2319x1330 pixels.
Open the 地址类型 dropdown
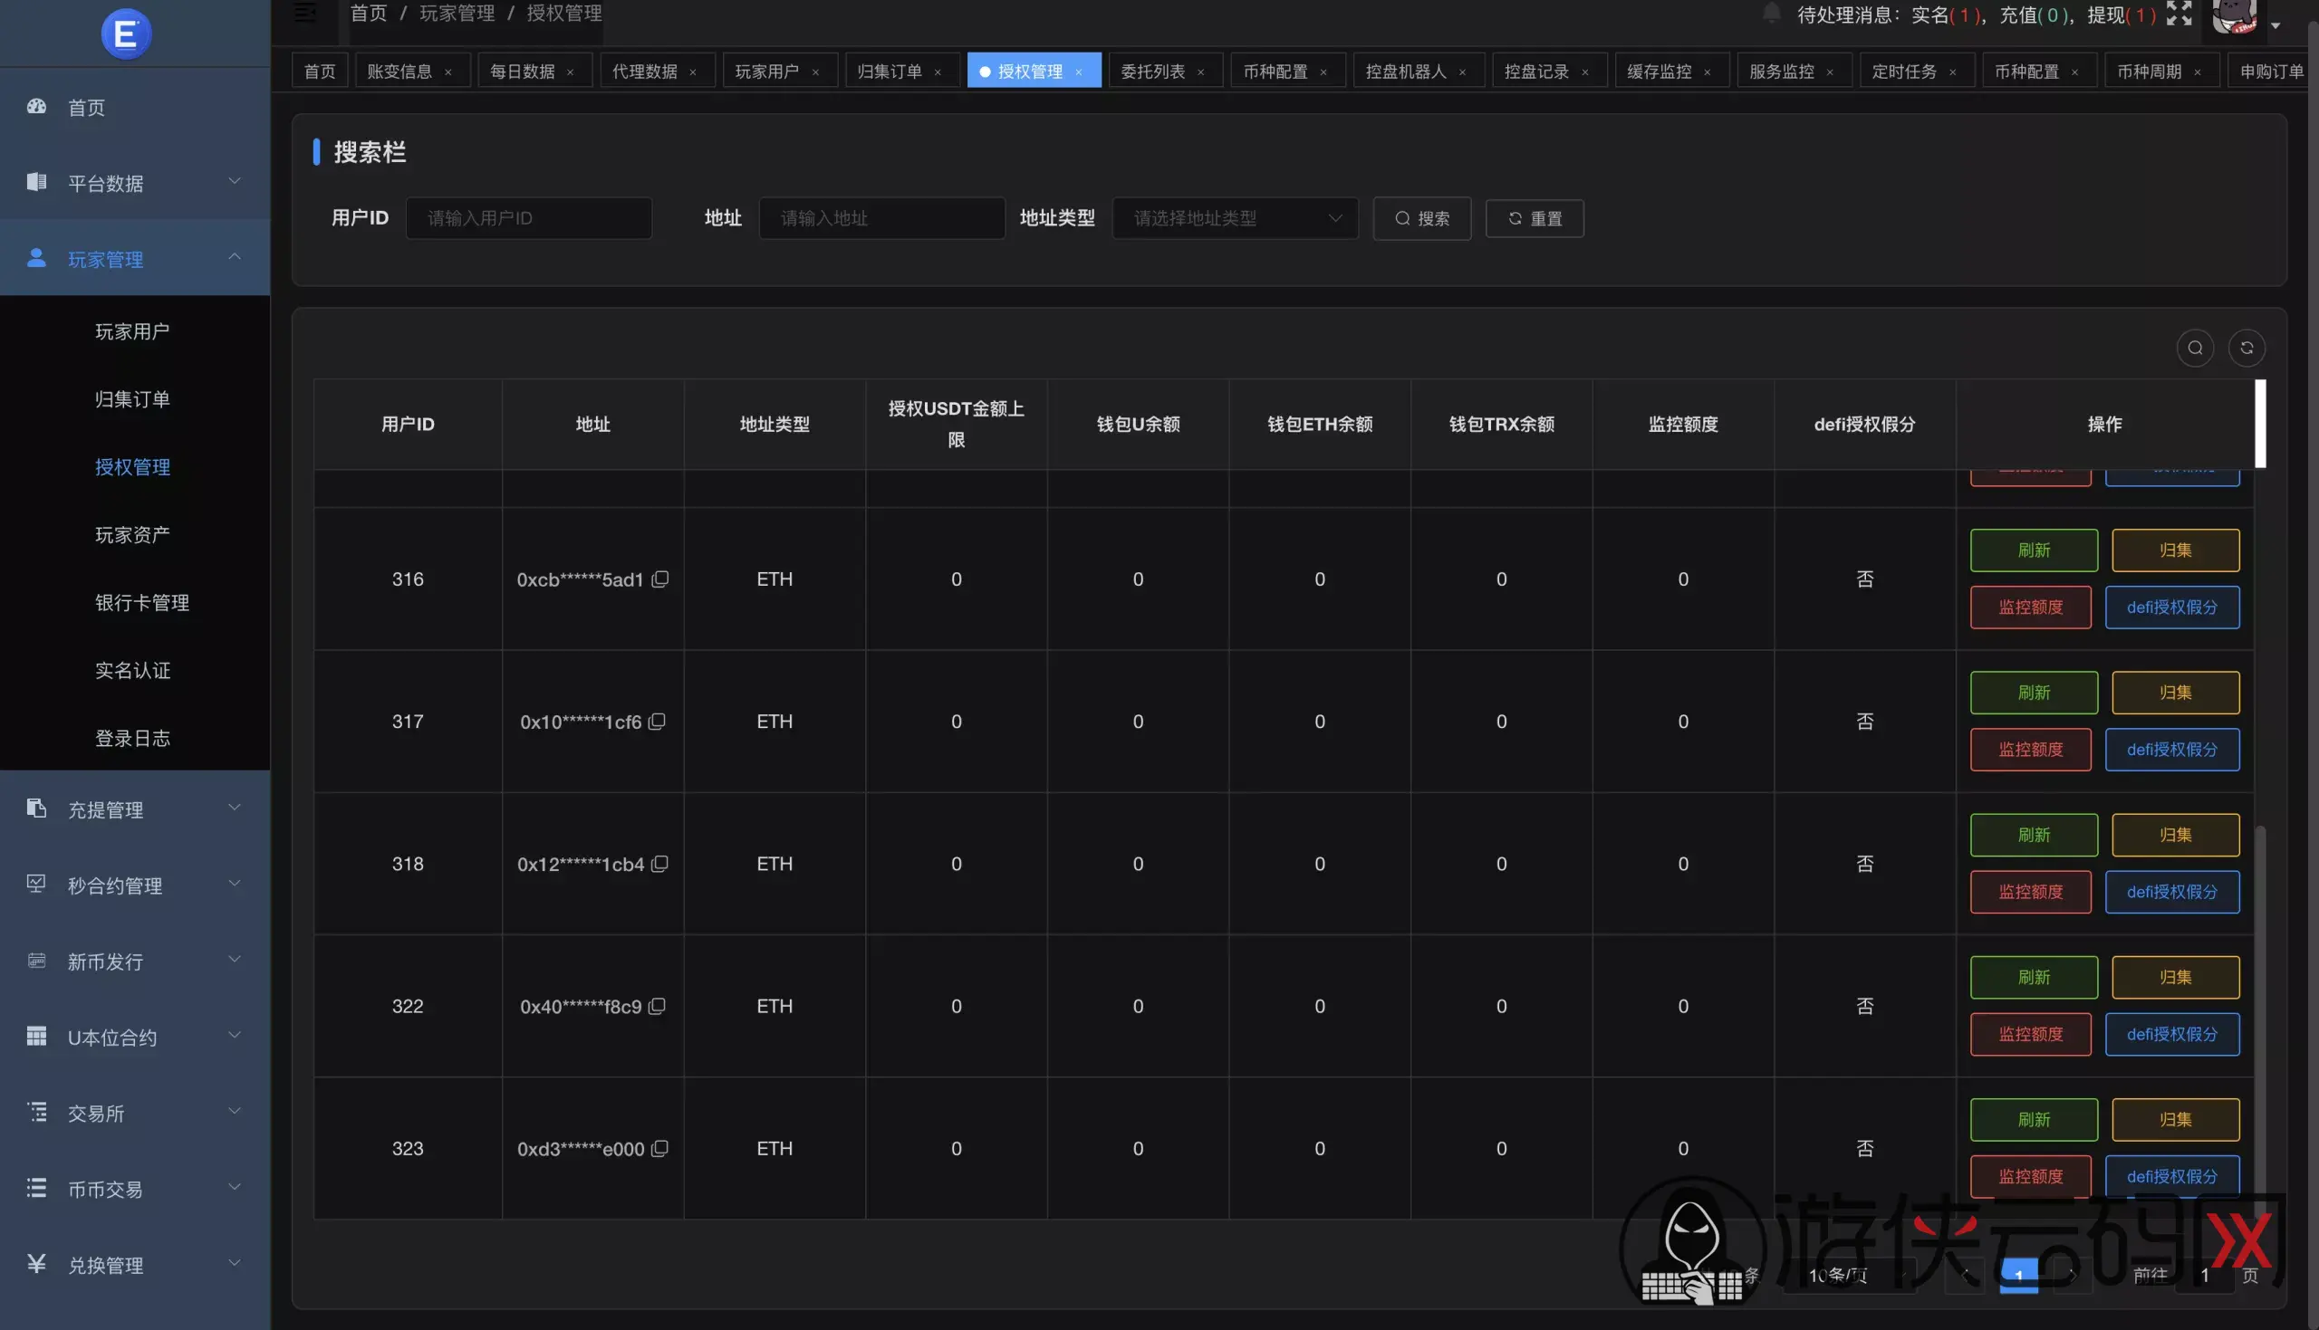click(x=1235, y=218)
